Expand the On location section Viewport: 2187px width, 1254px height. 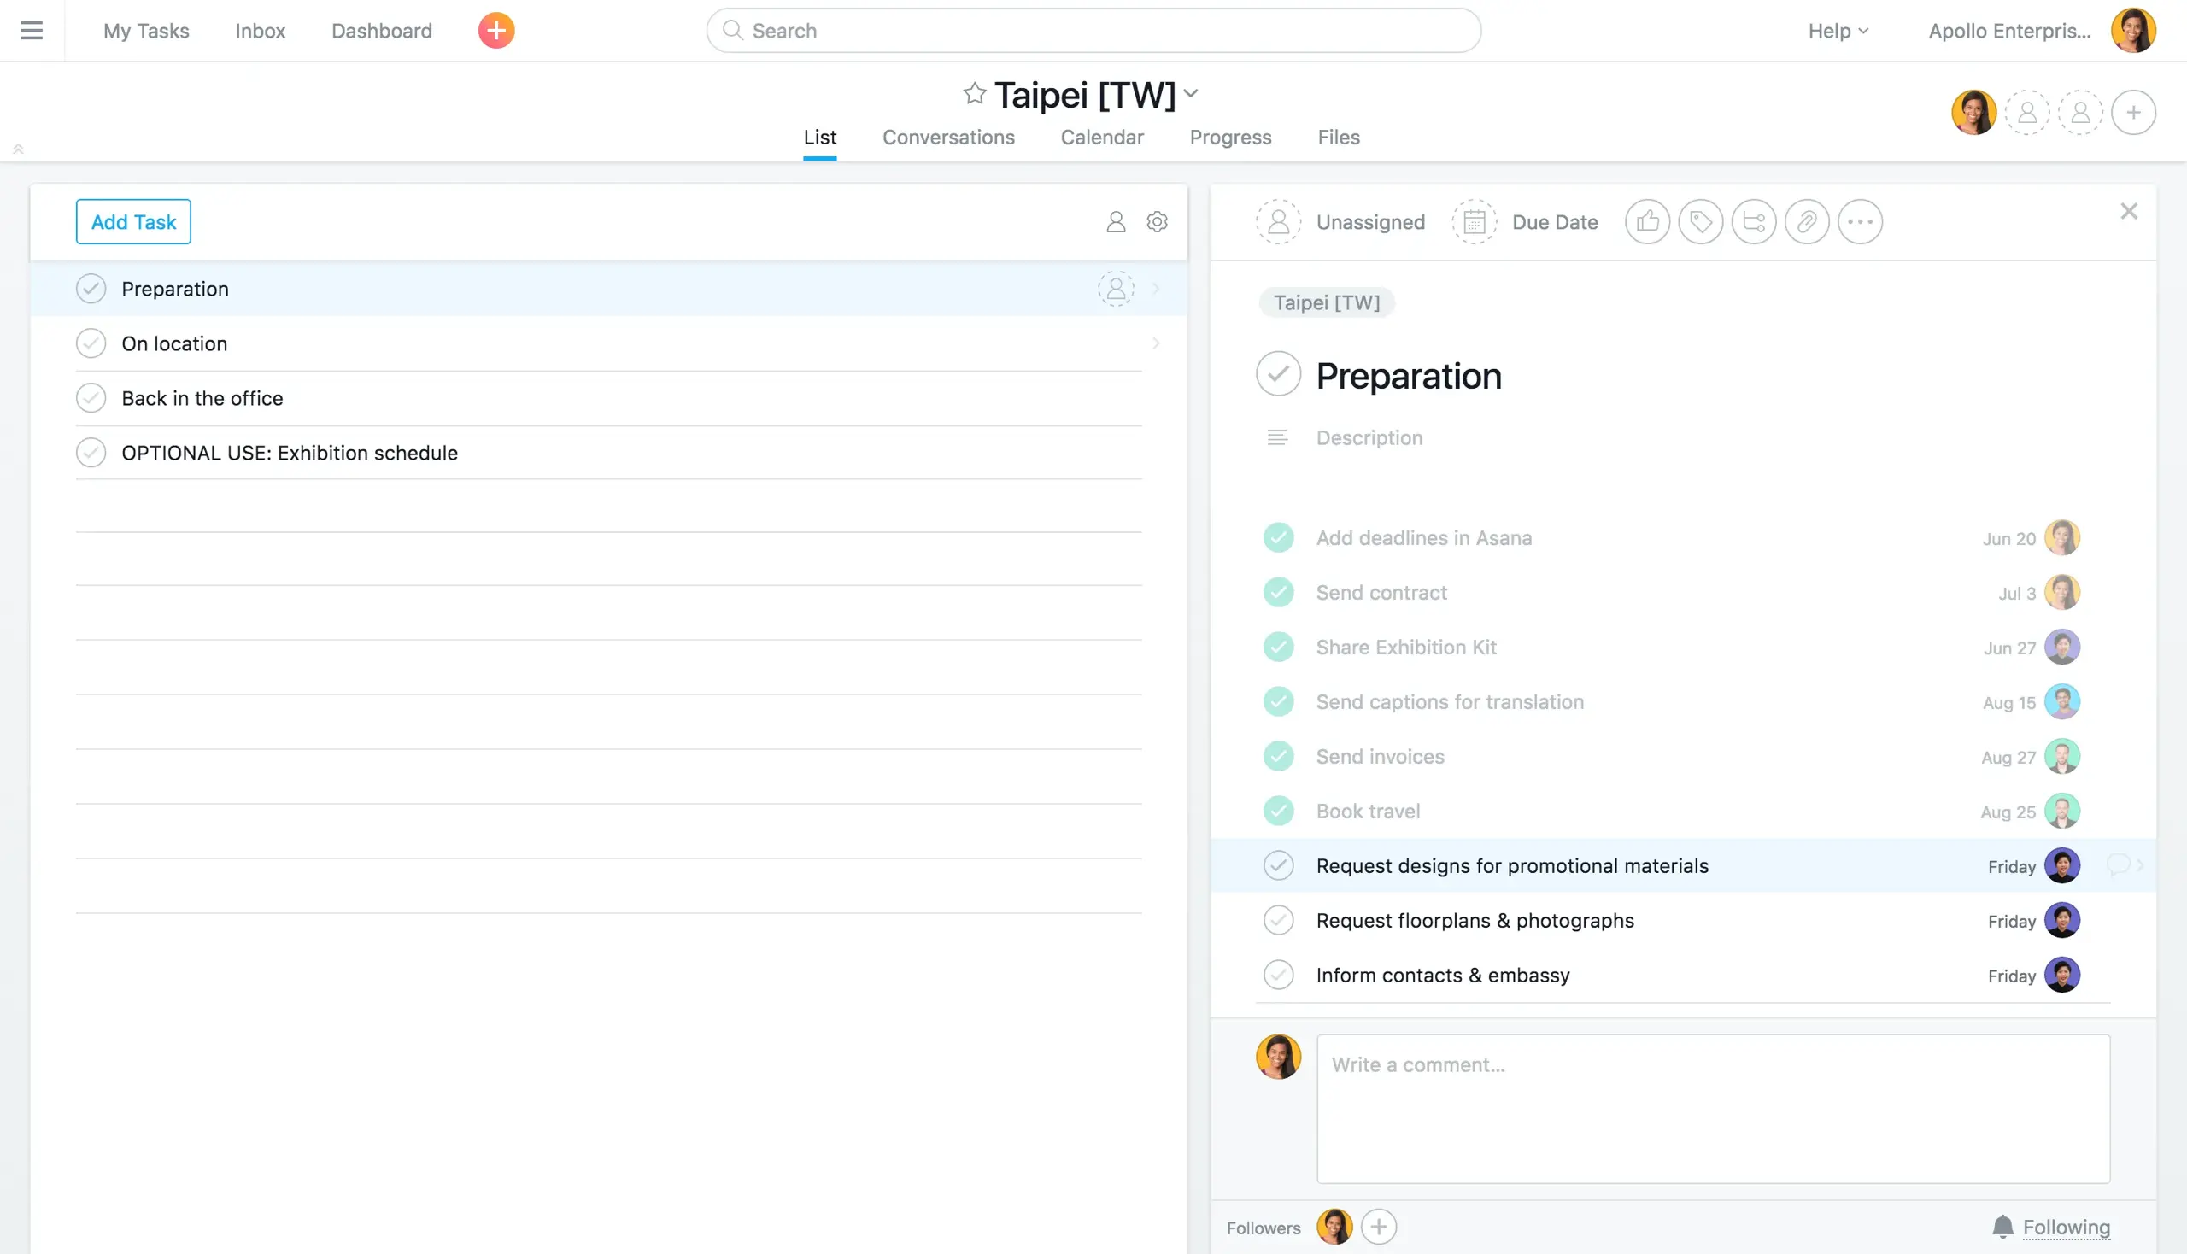(1155, 343)
